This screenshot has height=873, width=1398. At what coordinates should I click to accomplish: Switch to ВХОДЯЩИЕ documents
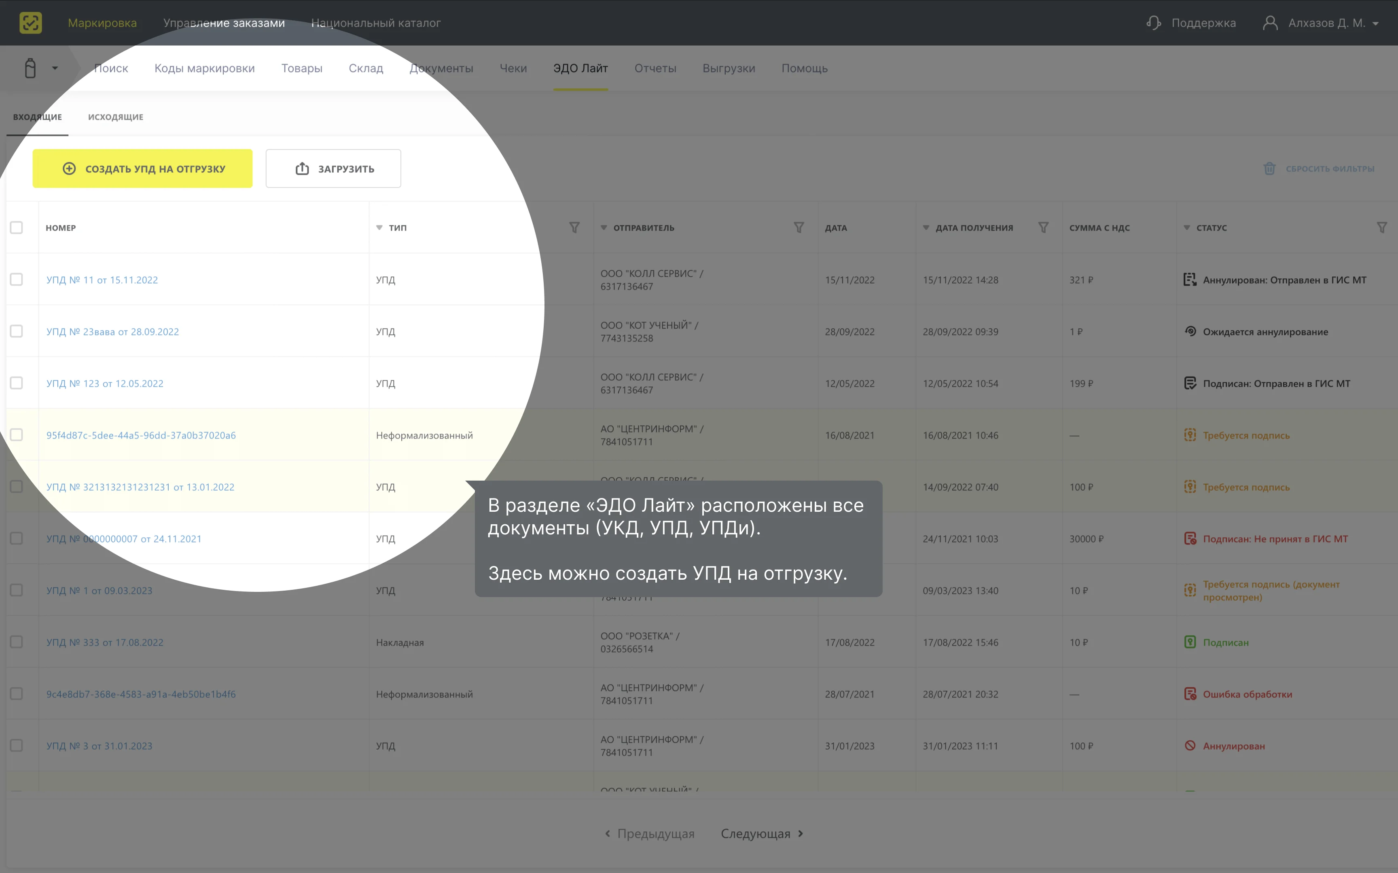[x=38, y=117]
